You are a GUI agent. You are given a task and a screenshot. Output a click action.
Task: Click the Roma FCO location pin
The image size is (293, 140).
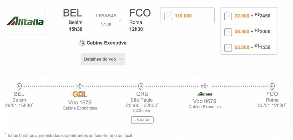coord(272,86)
